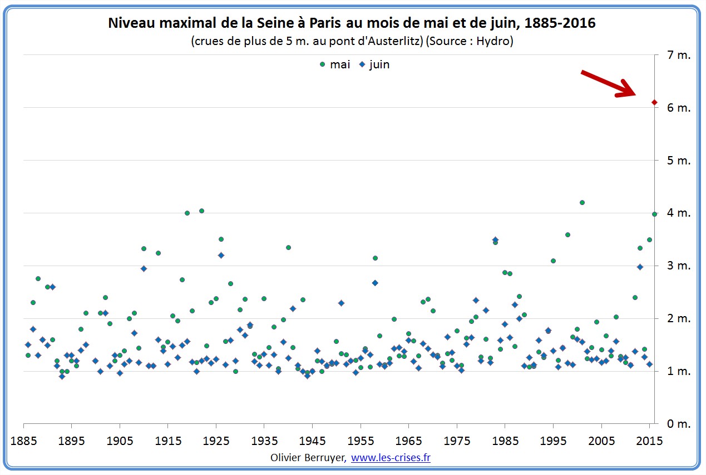Select the year 1965 on the x-axis
Screen dimensions: 706x475
click(x=409, y=441)
